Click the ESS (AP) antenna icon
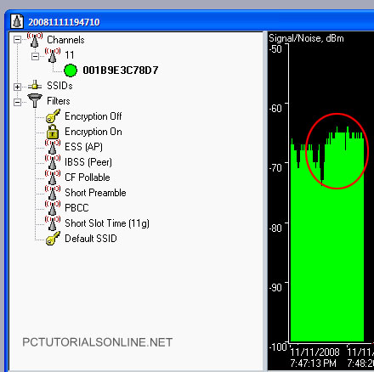Viewport: 374px width, 372px height. [53, 147]
